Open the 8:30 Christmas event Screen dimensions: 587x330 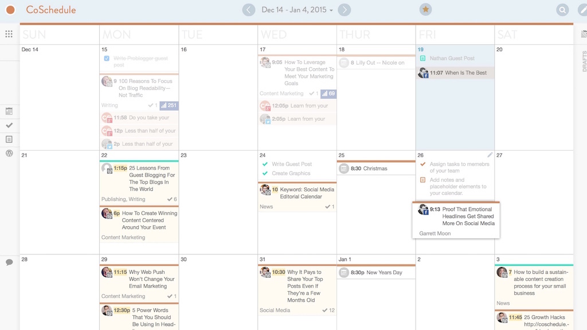point(376,168)
